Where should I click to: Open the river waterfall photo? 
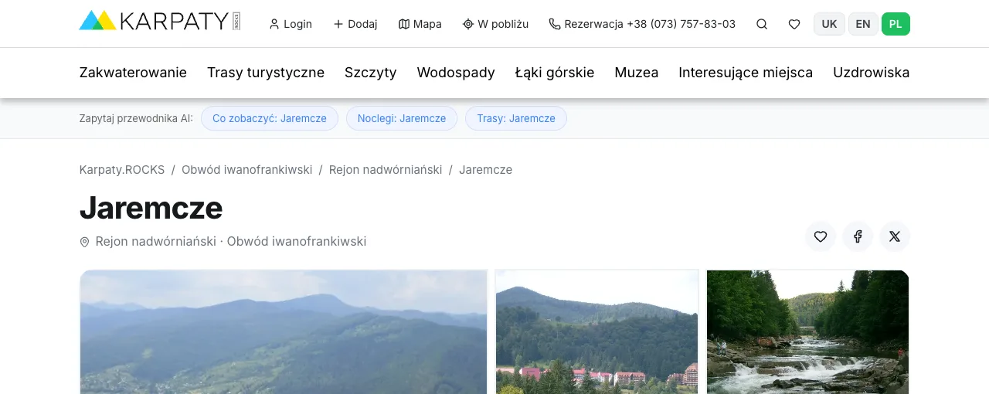(x=807, y=331)
